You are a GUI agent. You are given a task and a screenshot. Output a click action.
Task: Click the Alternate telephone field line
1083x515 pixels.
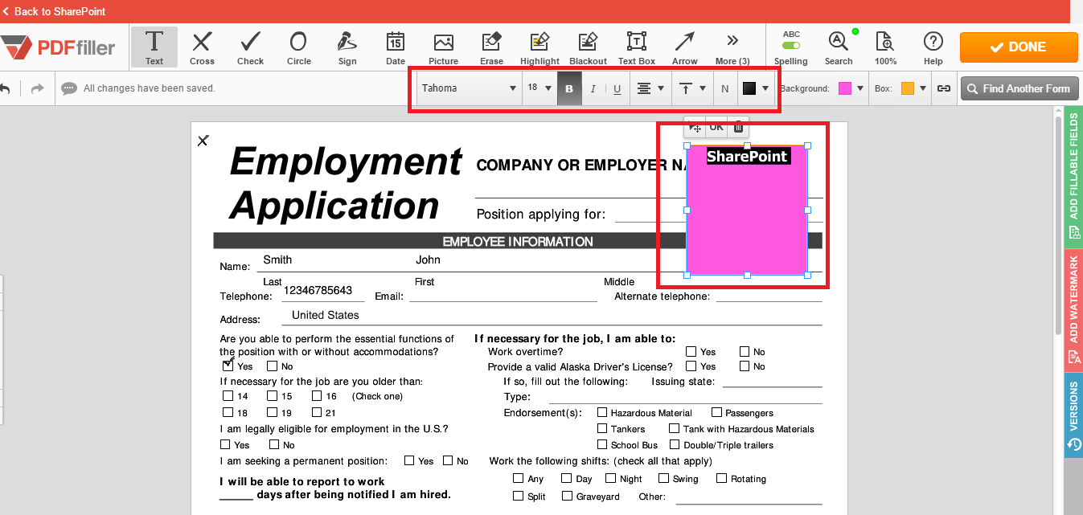pos(769,296)
